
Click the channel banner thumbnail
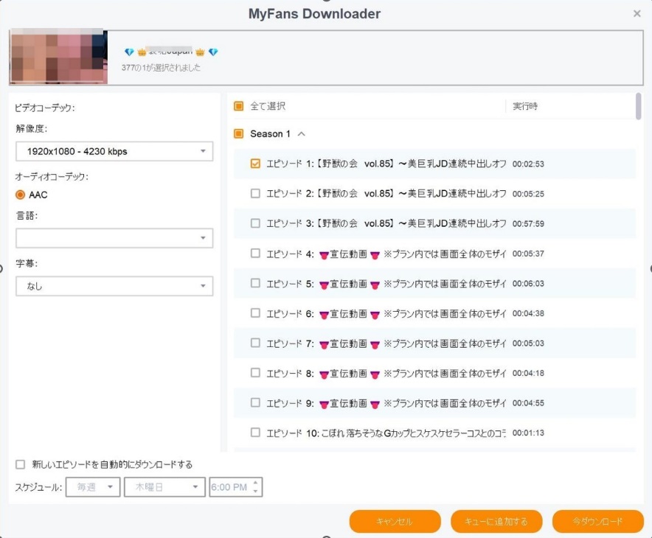(58, 57)
